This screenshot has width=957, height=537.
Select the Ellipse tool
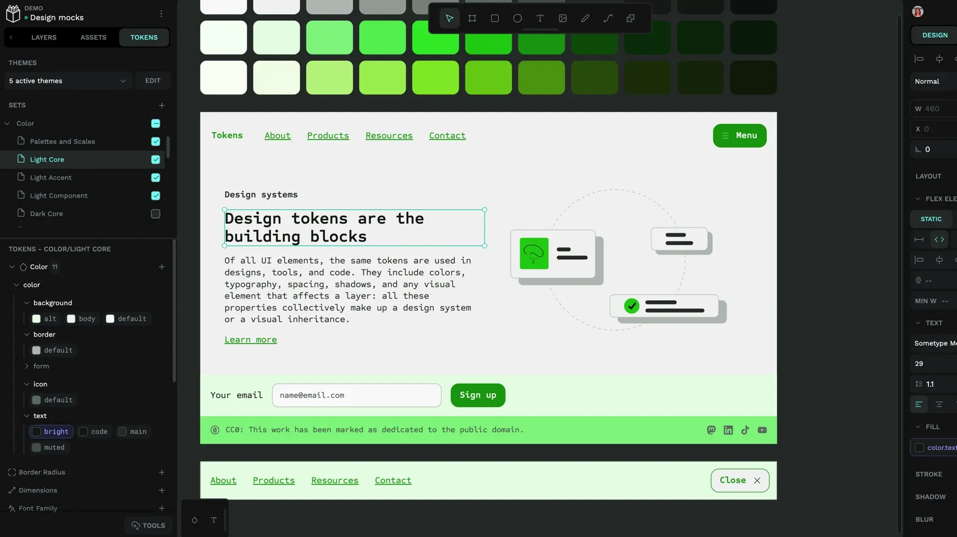(x=517, y=18)
